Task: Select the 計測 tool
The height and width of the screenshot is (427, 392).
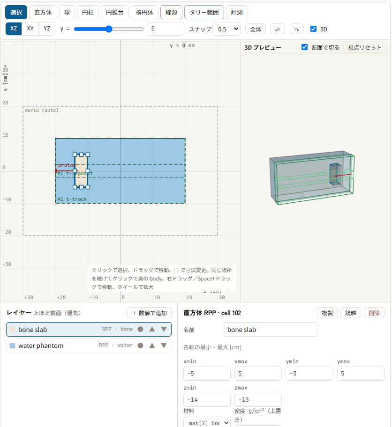Action: click(x=237, y=12)
